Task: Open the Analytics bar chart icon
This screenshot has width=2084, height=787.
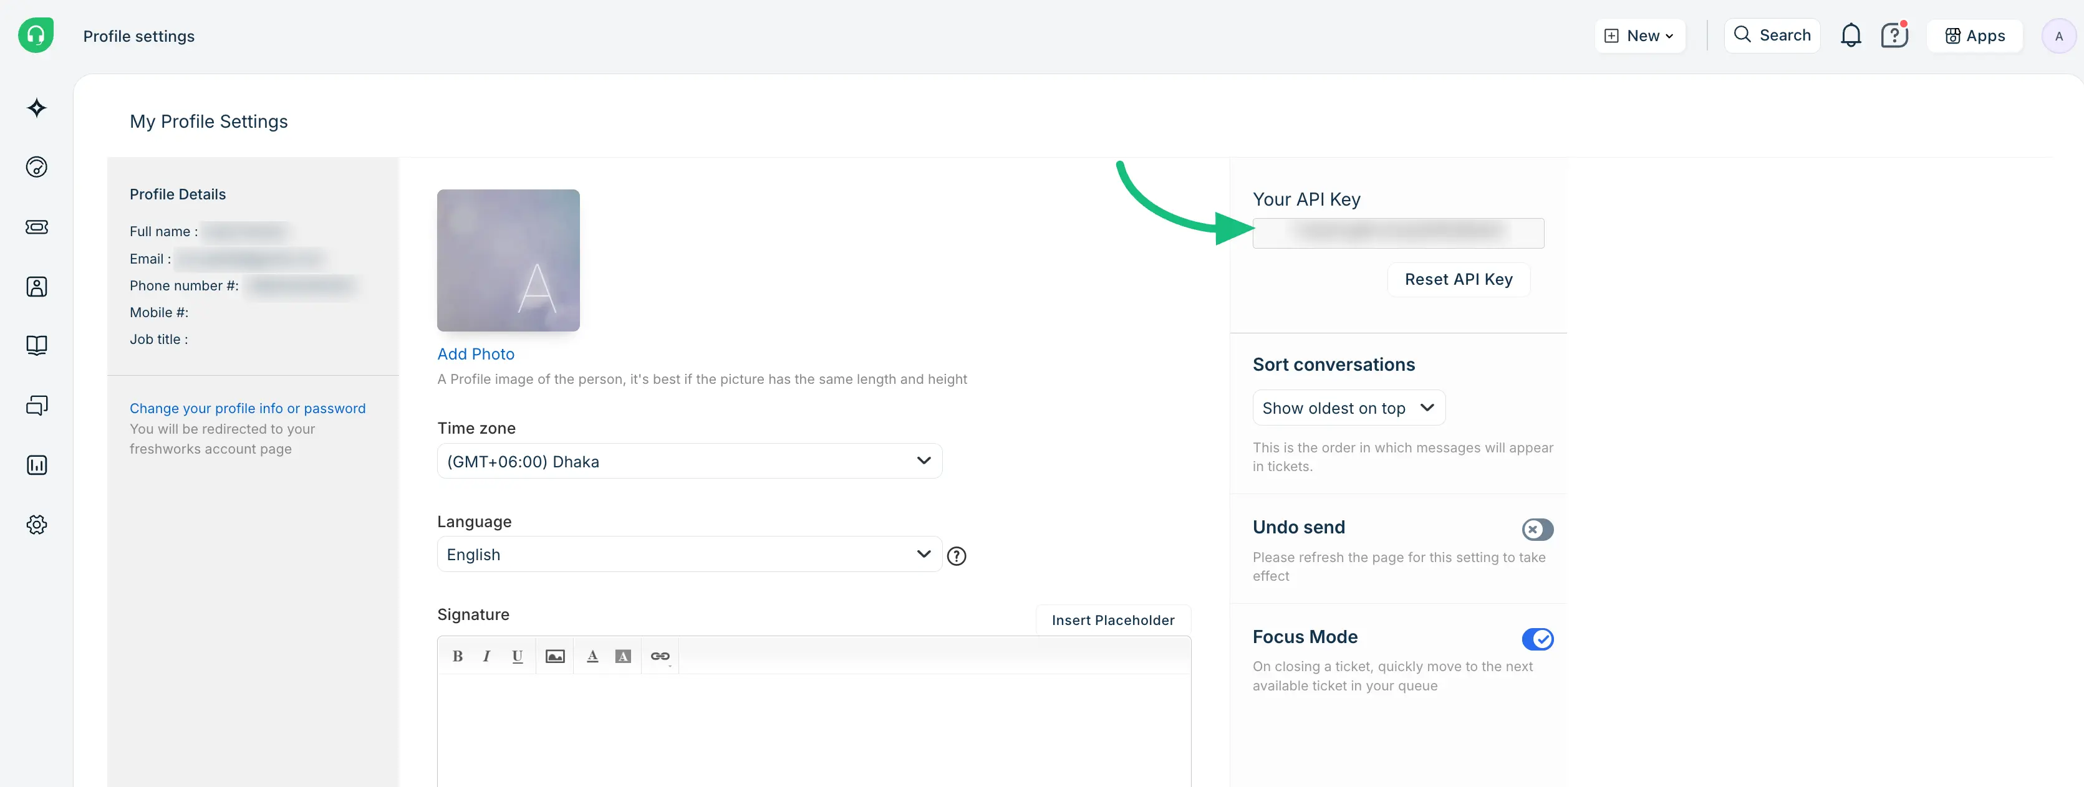Action: coord(36,465)
